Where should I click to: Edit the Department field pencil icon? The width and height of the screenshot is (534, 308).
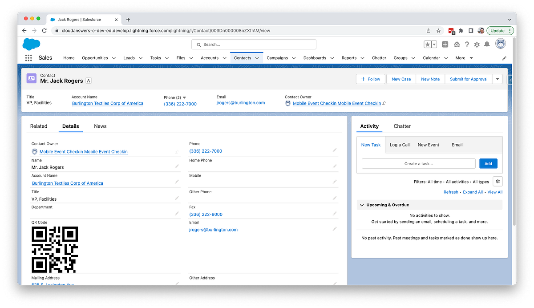pos(176,213)
